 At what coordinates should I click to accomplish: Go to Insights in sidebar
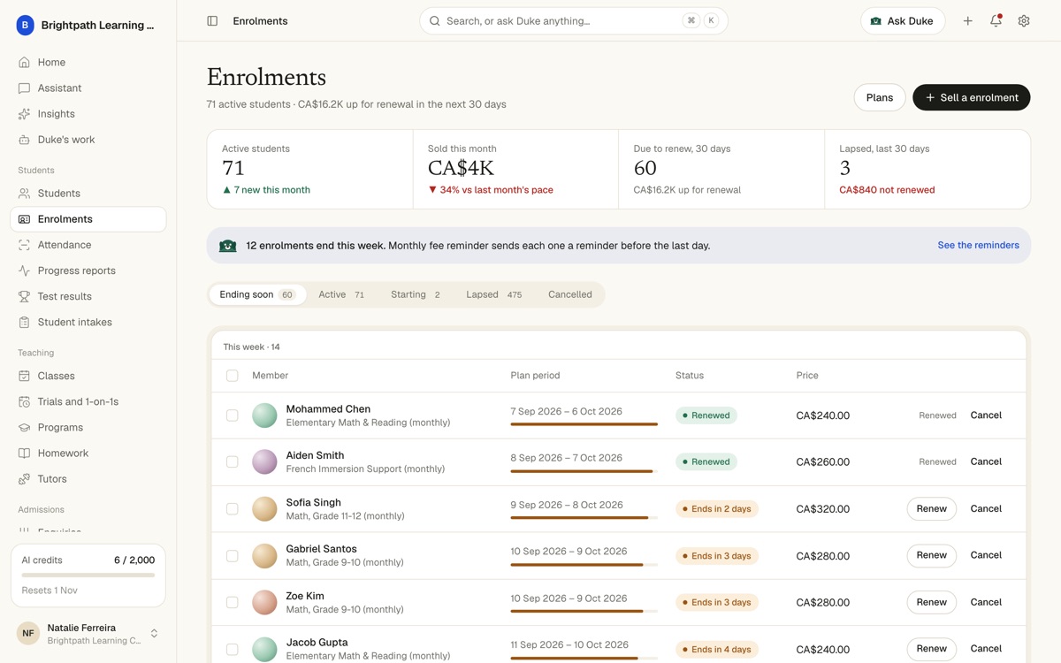88,114
